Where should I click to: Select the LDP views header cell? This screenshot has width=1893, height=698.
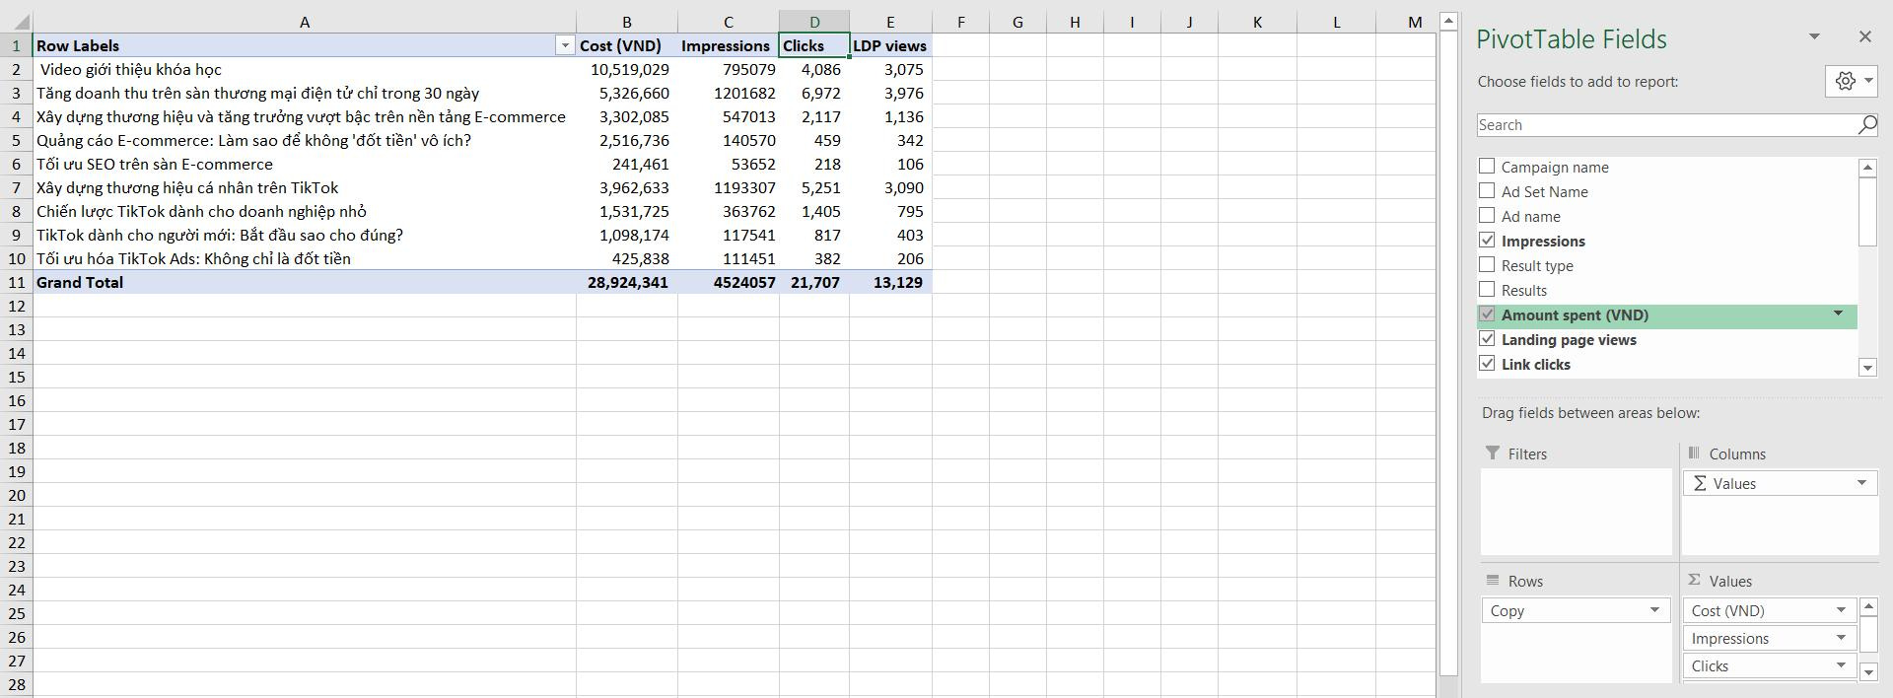point(890,45)
